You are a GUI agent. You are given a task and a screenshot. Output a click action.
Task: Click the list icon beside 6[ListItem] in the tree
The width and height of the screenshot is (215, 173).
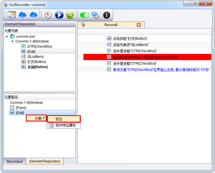24,56
